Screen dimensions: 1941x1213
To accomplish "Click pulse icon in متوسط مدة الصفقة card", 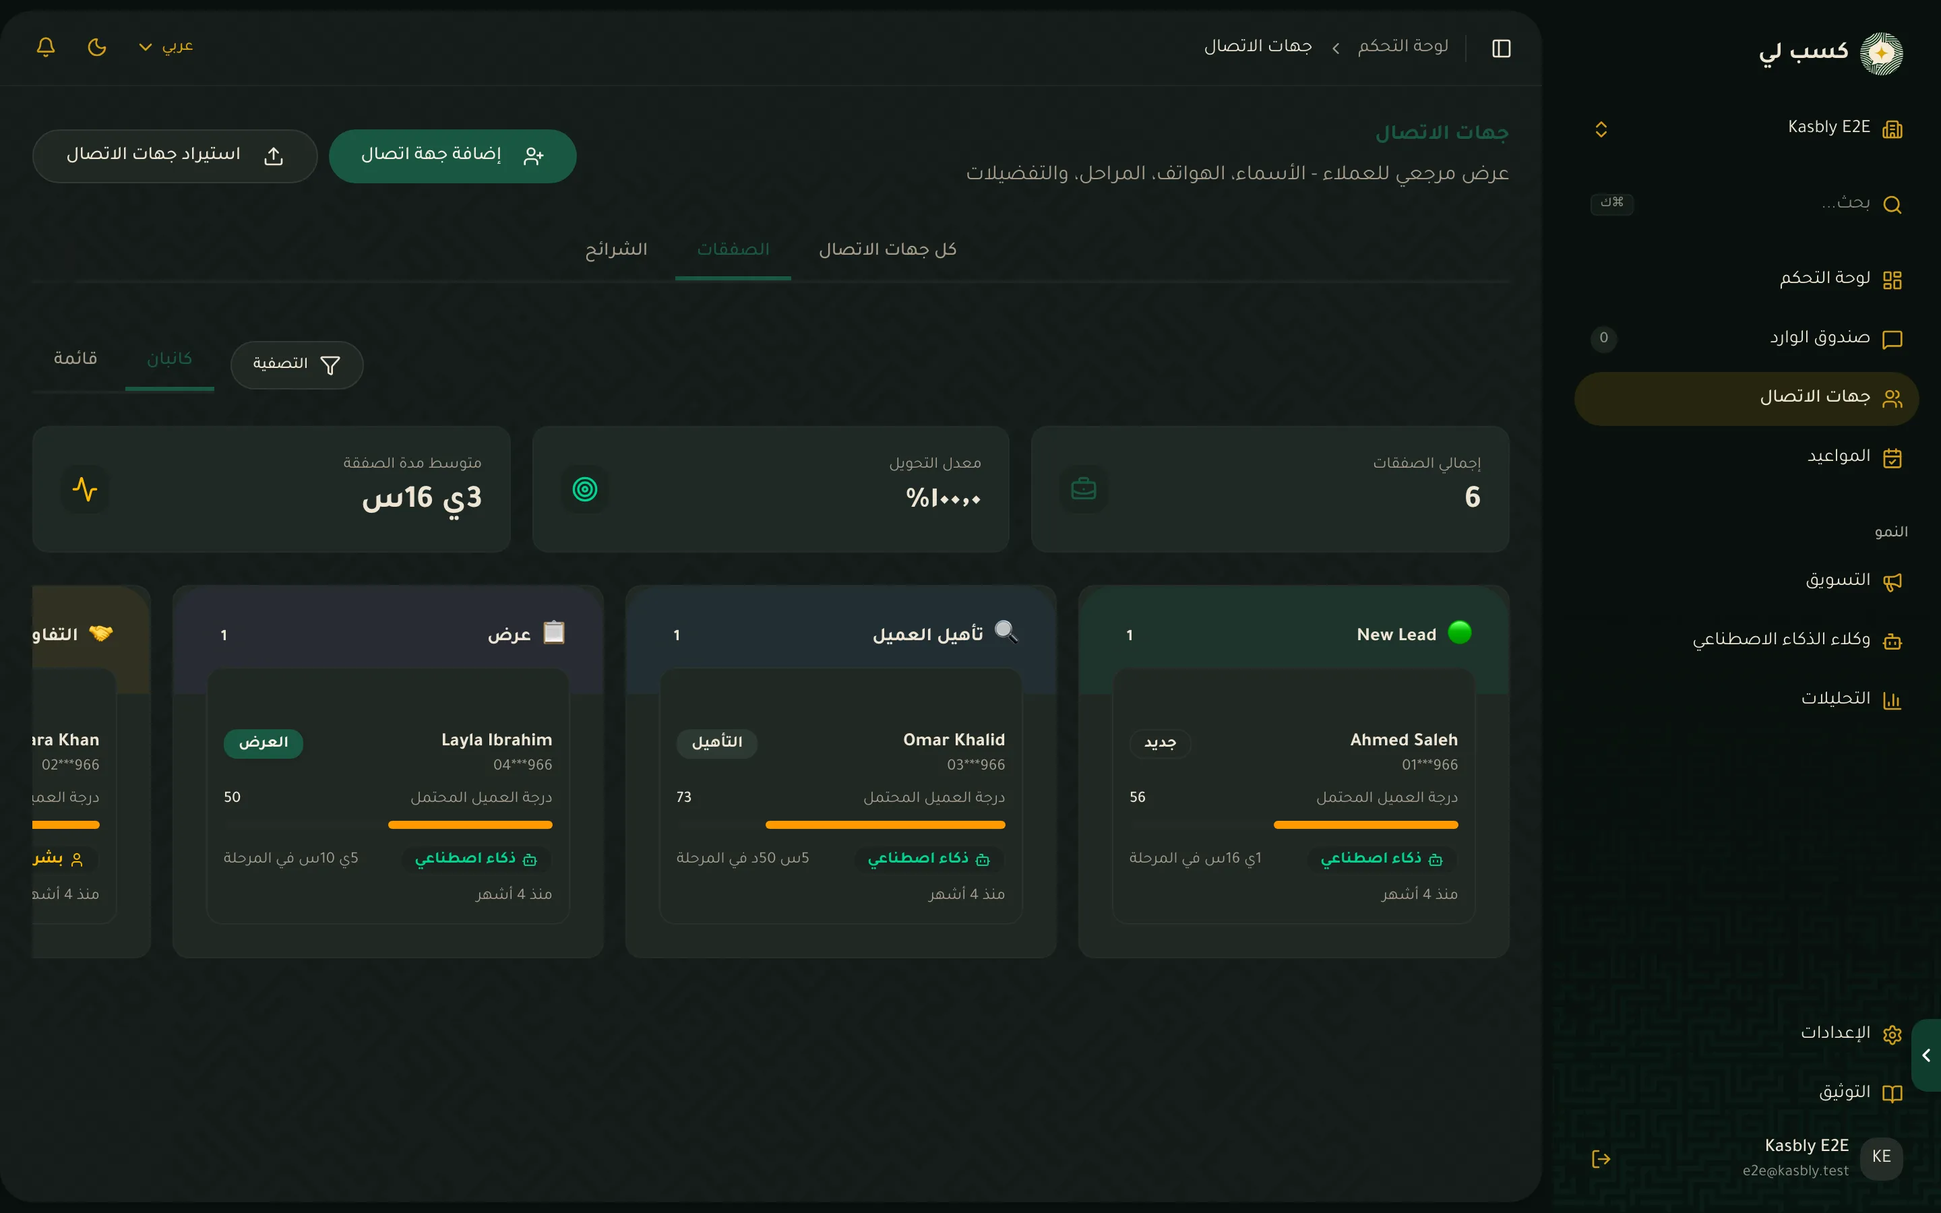I will coord(85,489).
